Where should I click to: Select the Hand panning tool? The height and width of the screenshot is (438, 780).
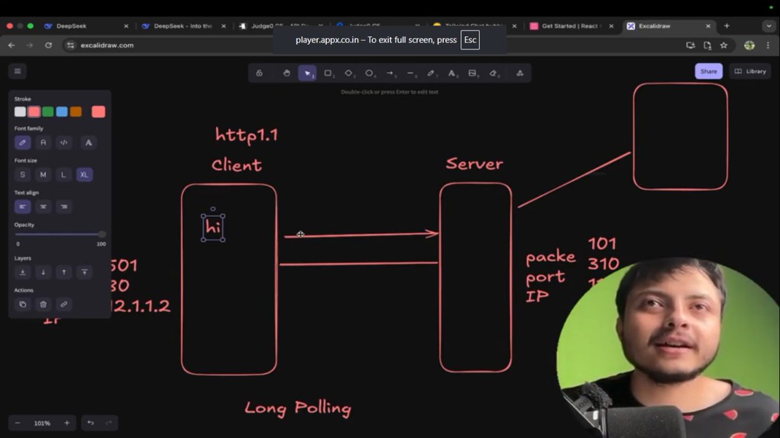(x=286, y=73)
